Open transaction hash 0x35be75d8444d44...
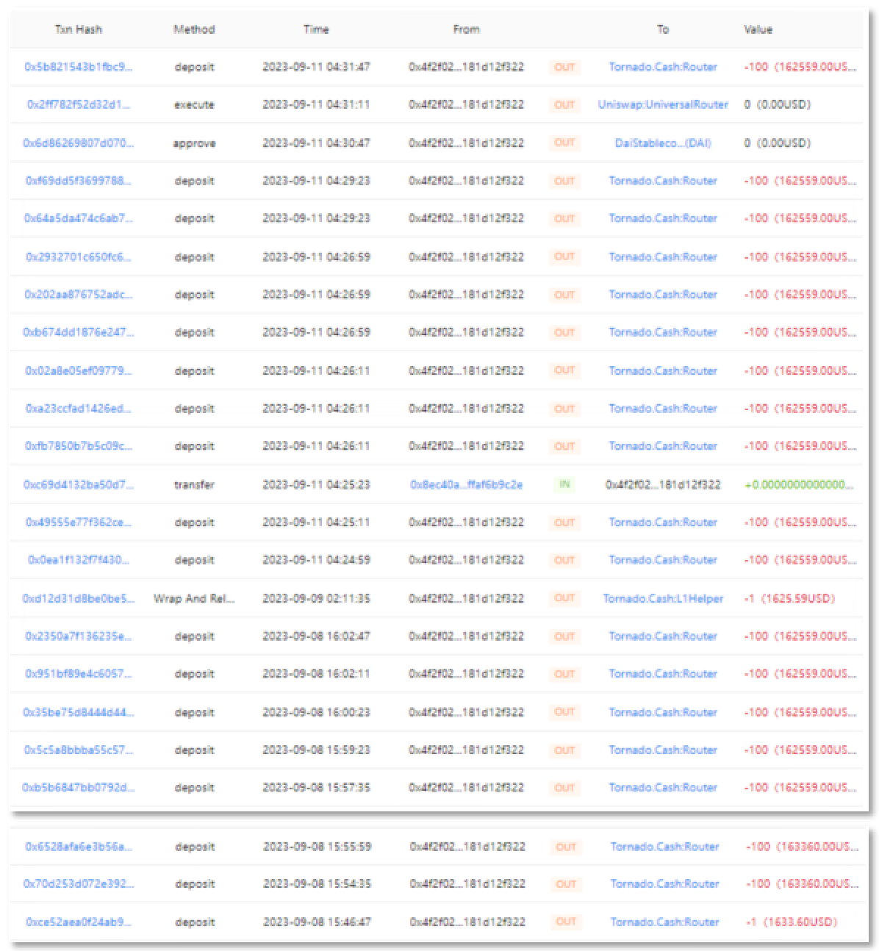 pos(79,712)
